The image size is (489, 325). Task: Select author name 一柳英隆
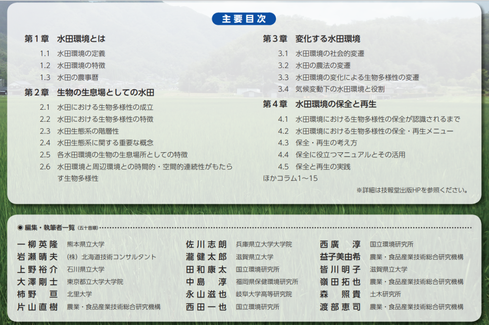pos(37,244)
